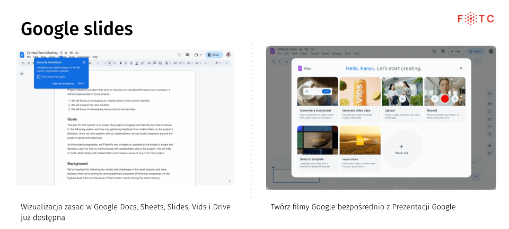Open the line spacing icon in Docs toolbar
The image size is (509, 229).
[x=175, y=63]
